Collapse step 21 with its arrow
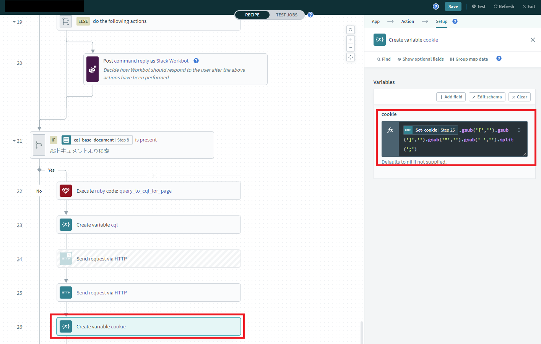 click(14, 141)
